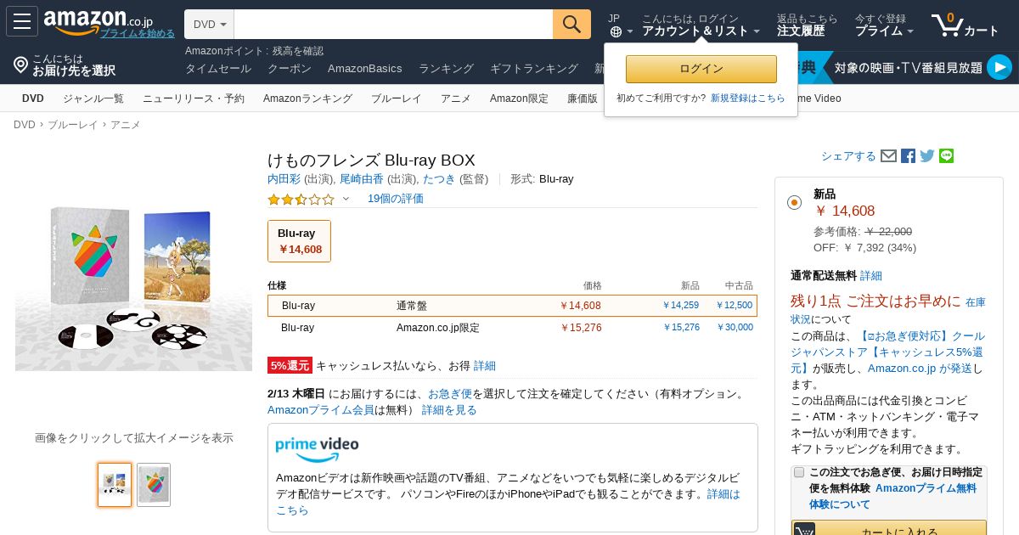Click the Amazon.co.jp logo
Image resolution: width=1019 pixels, height=535 pixels.
tap(98, 20)
